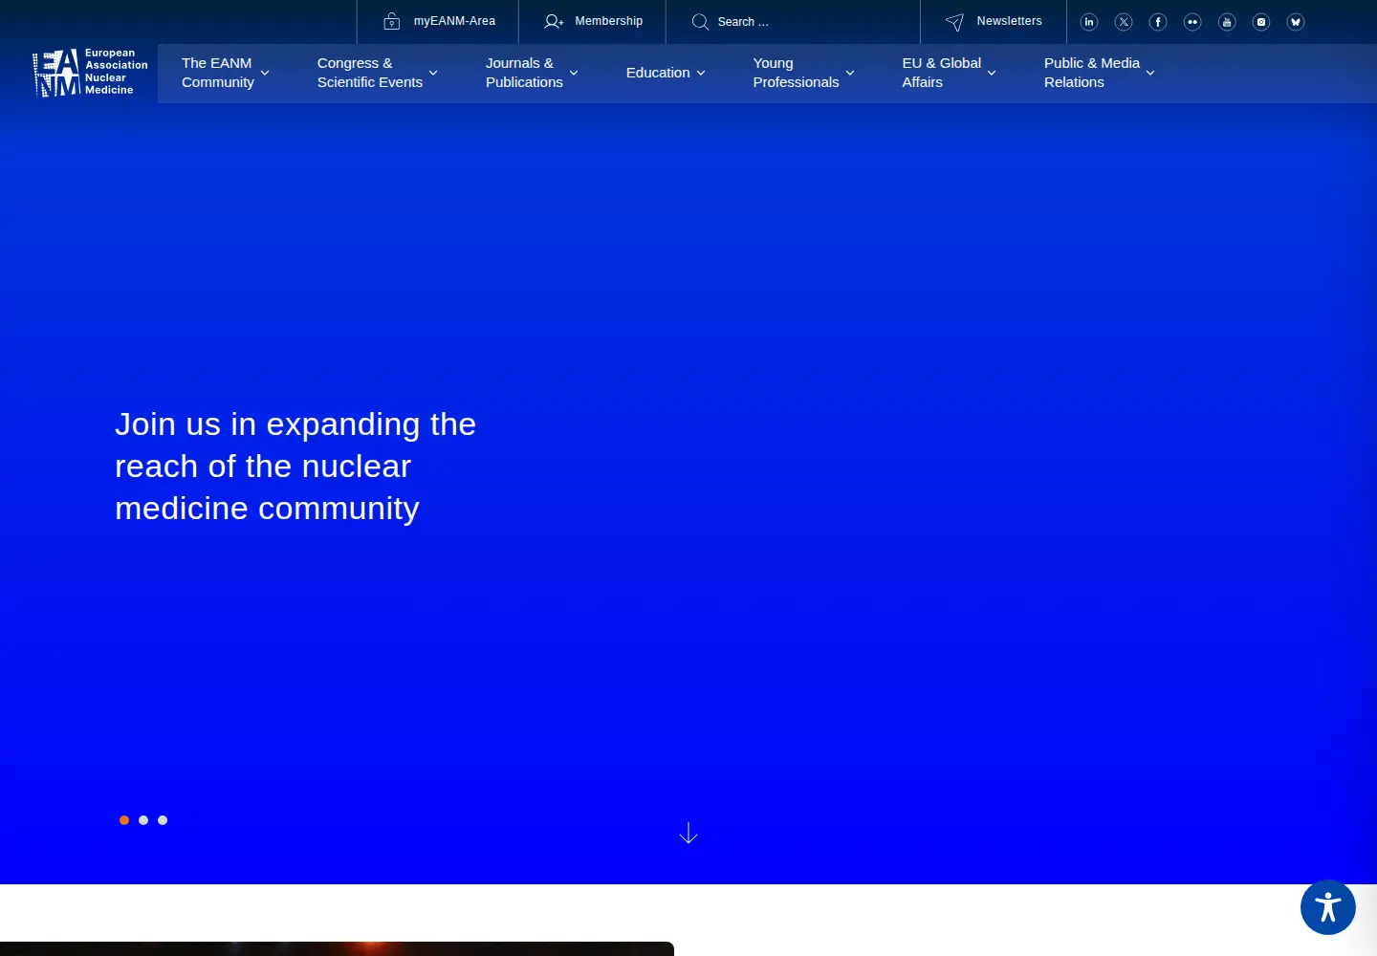Click the myEANM-Area lock icon

tap(392, 21)
